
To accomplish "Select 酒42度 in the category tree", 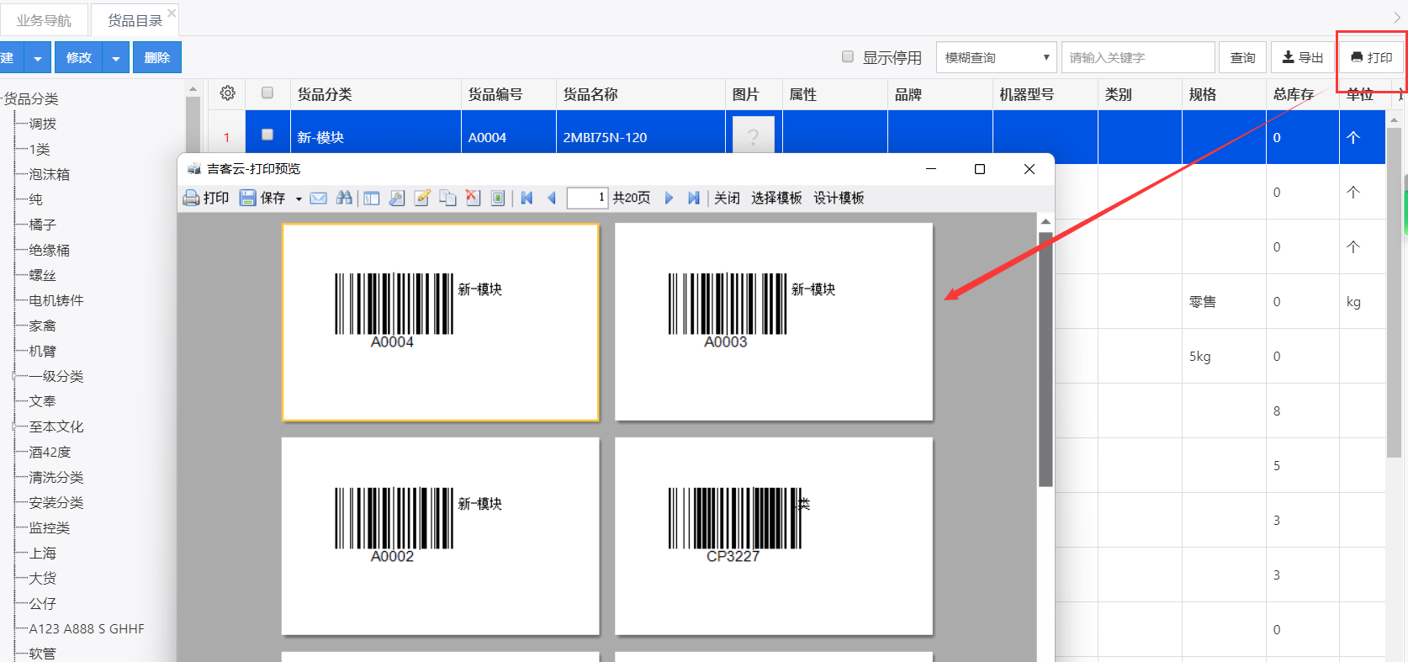I will point(50,452).
